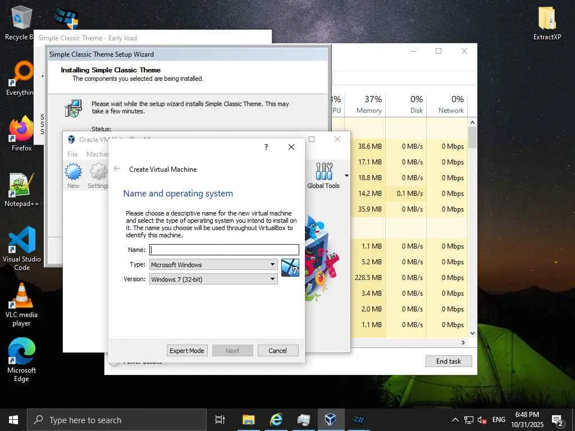Maximize the VirtualBox Manager window
575x431 pixels.
point(312,139)
